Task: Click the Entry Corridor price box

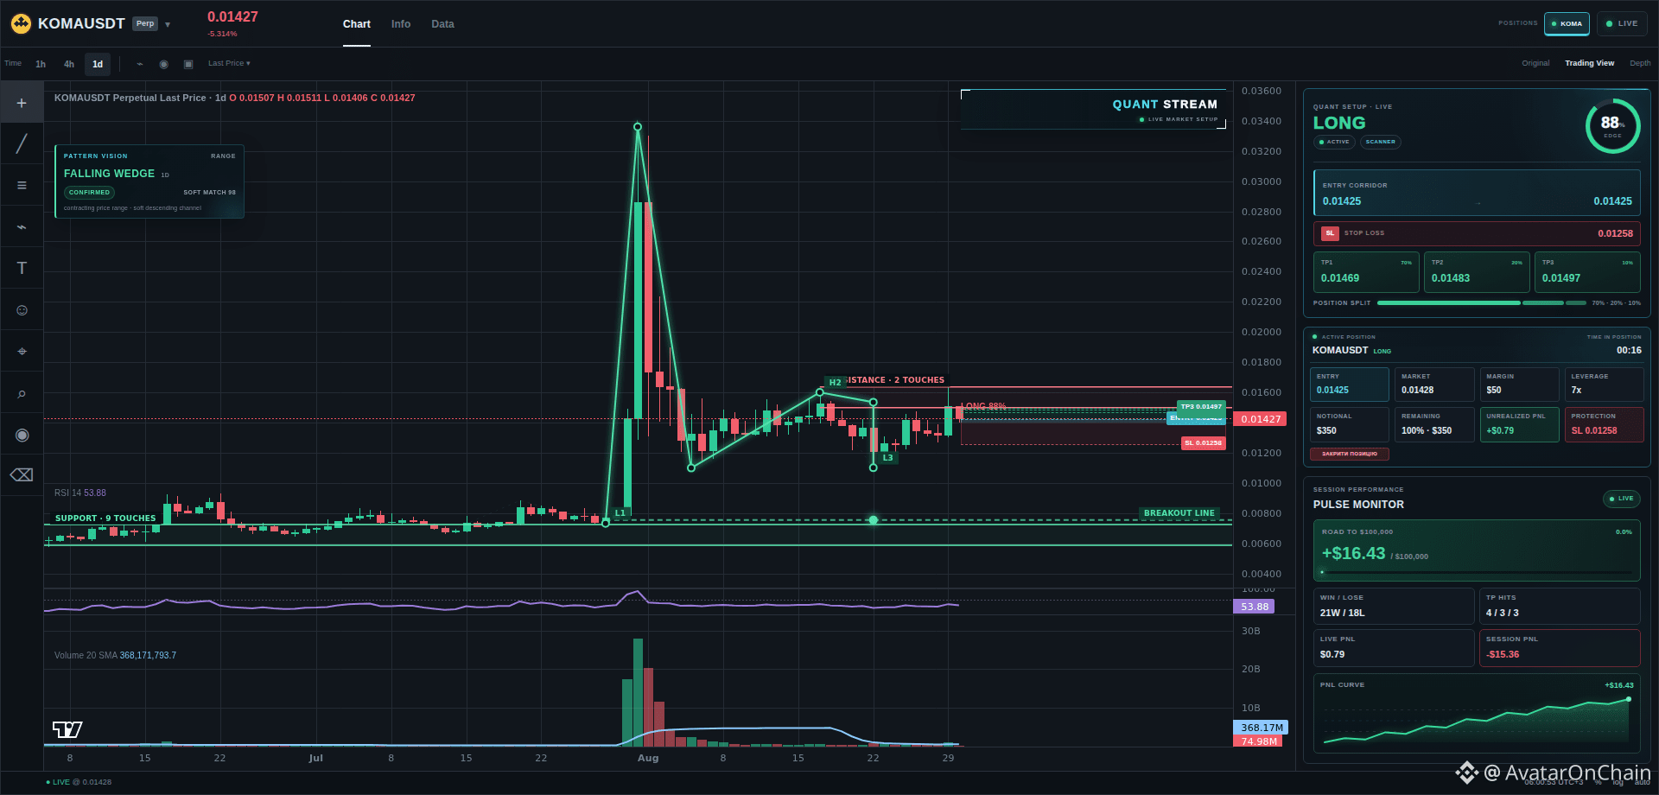Action: (1477, 194)
